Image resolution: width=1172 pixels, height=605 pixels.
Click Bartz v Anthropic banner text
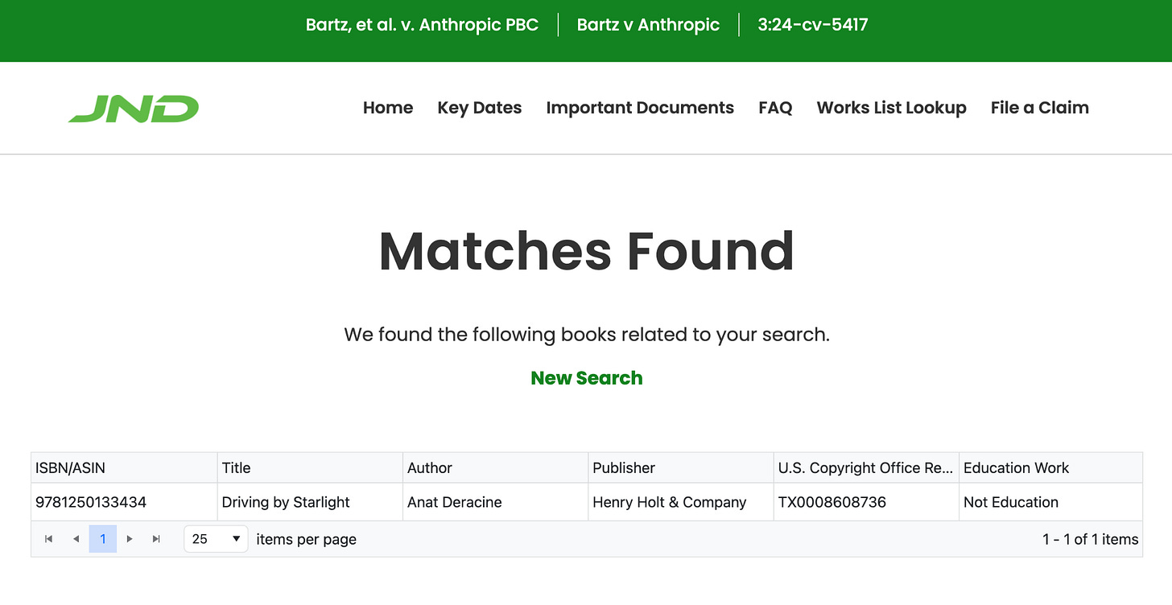click(x=648, y=25)
